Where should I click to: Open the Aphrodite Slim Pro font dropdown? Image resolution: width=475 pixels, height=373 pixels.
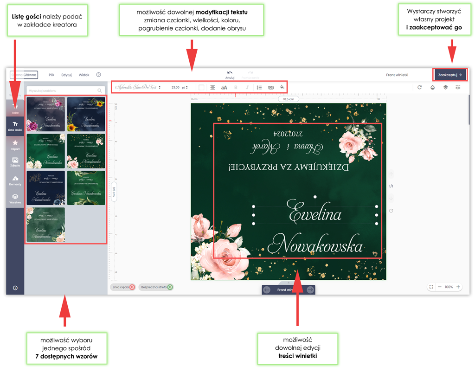click(x=138, y=87)
